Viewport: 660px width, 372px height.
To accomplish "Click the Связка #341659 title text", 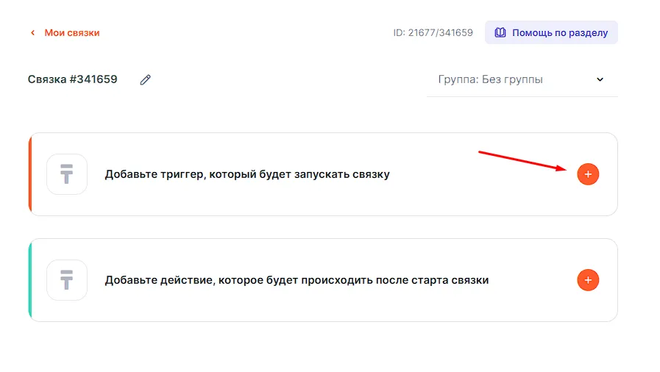I will [73, 79].
